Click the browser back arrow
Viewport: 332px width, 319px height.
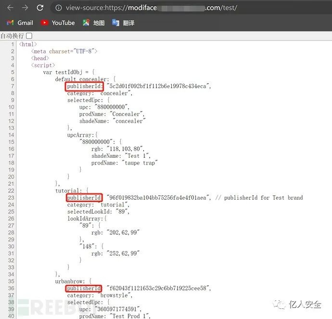[x=10, y=8]
